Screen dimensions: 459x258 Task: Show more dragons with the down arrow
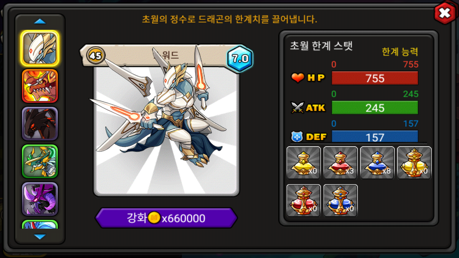40,236
